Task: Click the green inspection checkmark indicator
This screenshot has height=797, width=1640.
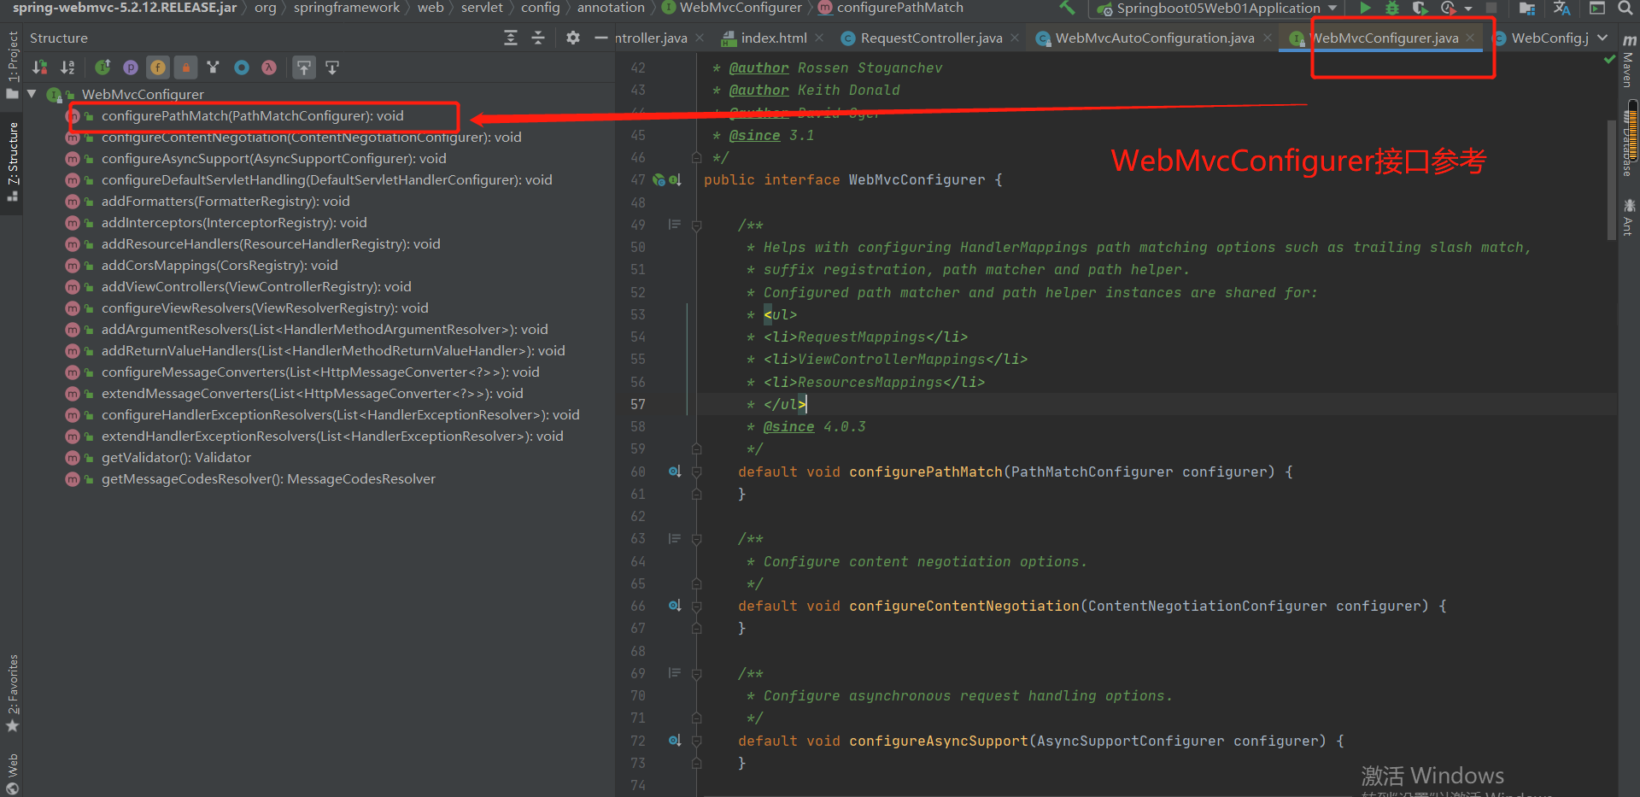Action: coord(1609,60)
